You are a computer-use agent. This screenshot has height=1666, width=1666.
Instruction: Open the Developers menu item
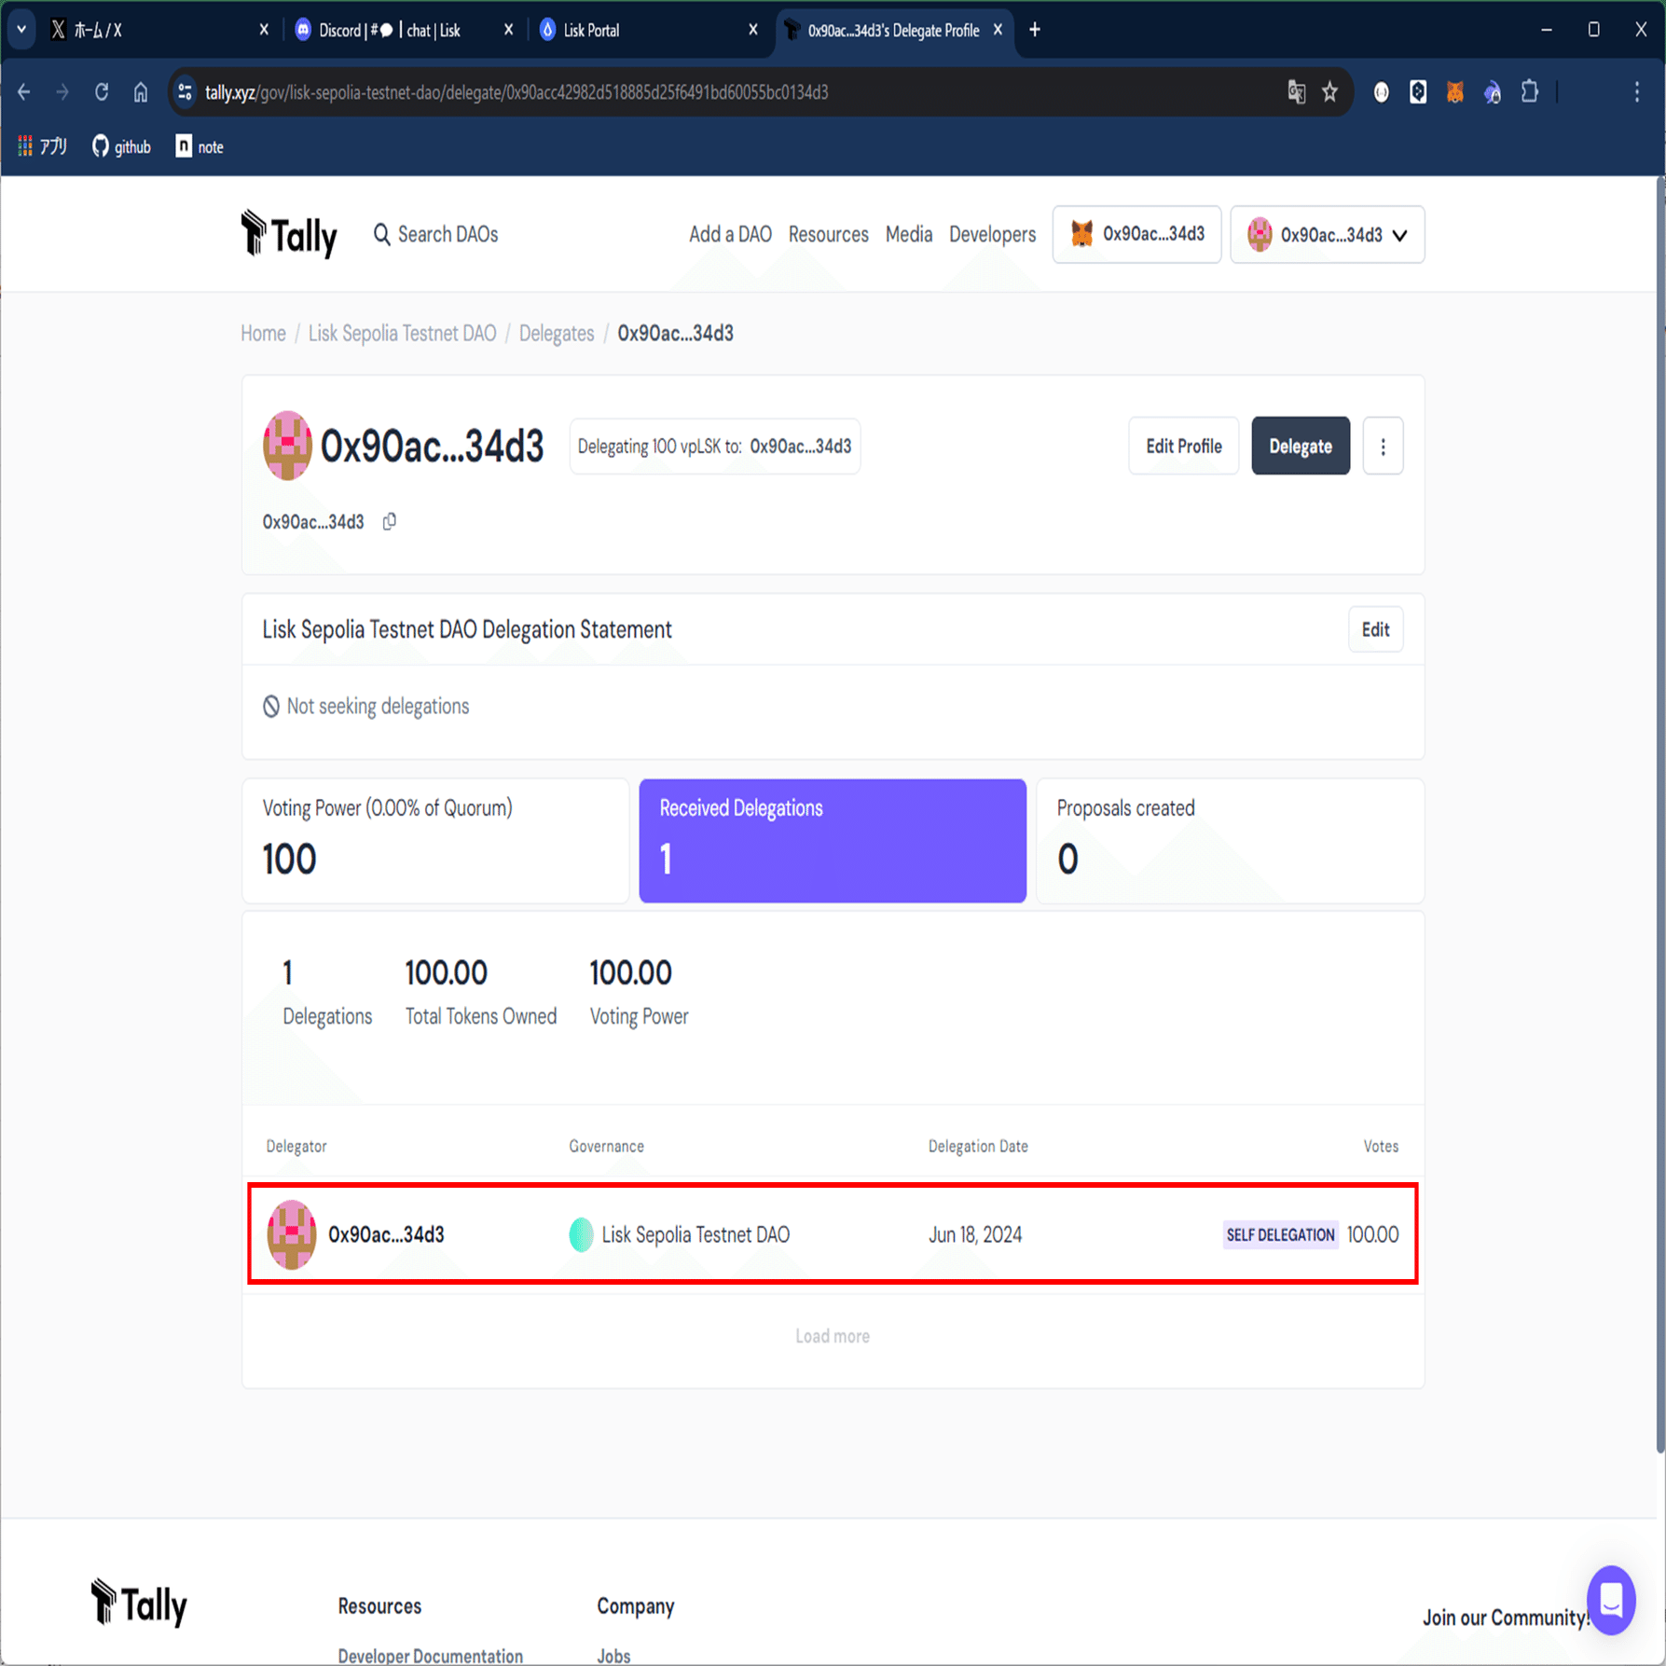click(x=992, y=234)
